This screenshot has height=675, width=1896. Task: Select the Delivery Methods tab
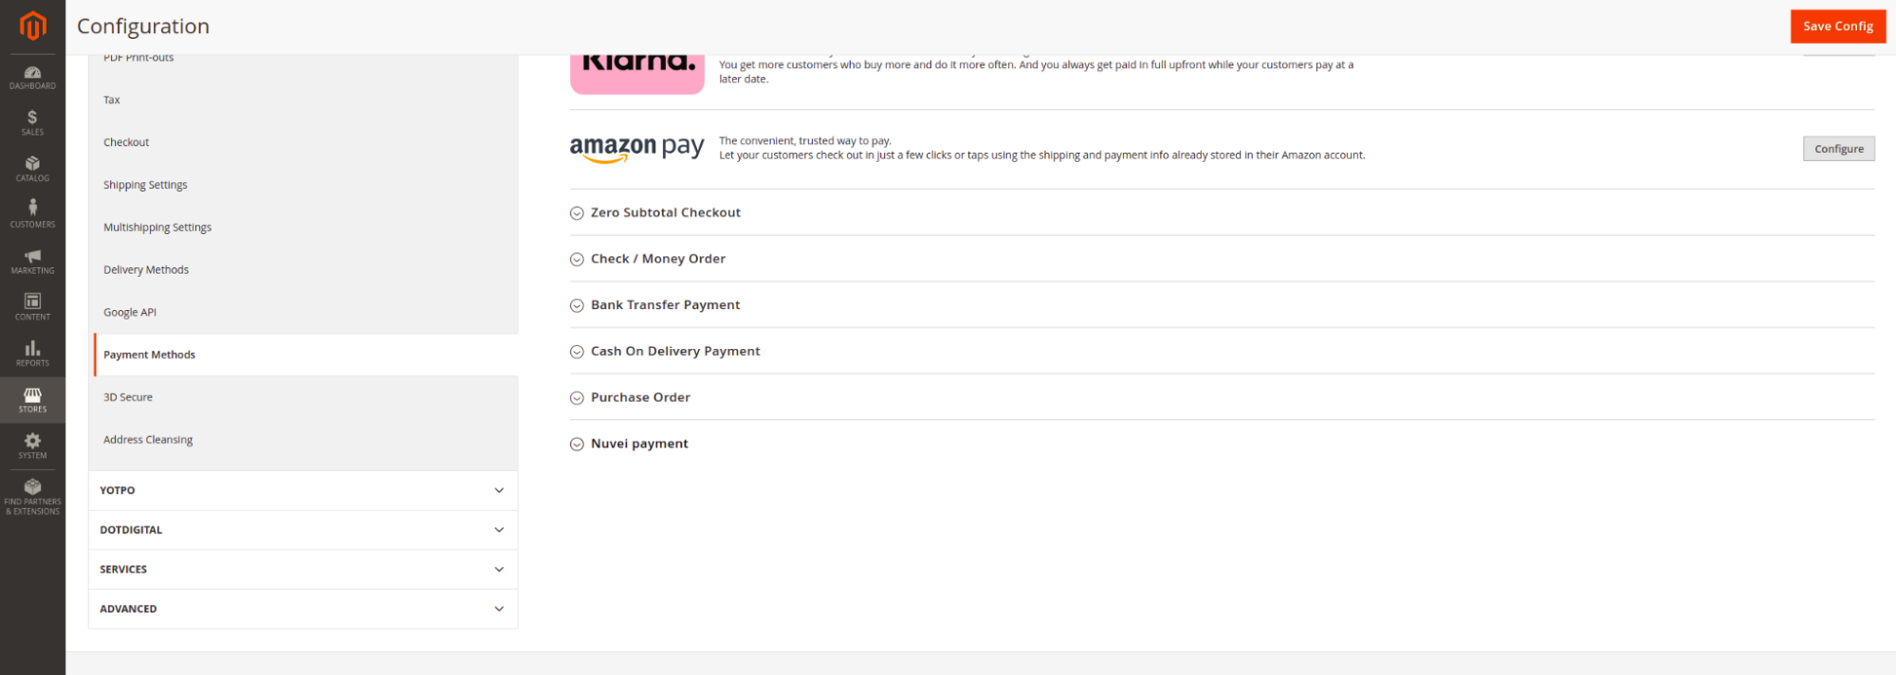[x=146, y=270]
